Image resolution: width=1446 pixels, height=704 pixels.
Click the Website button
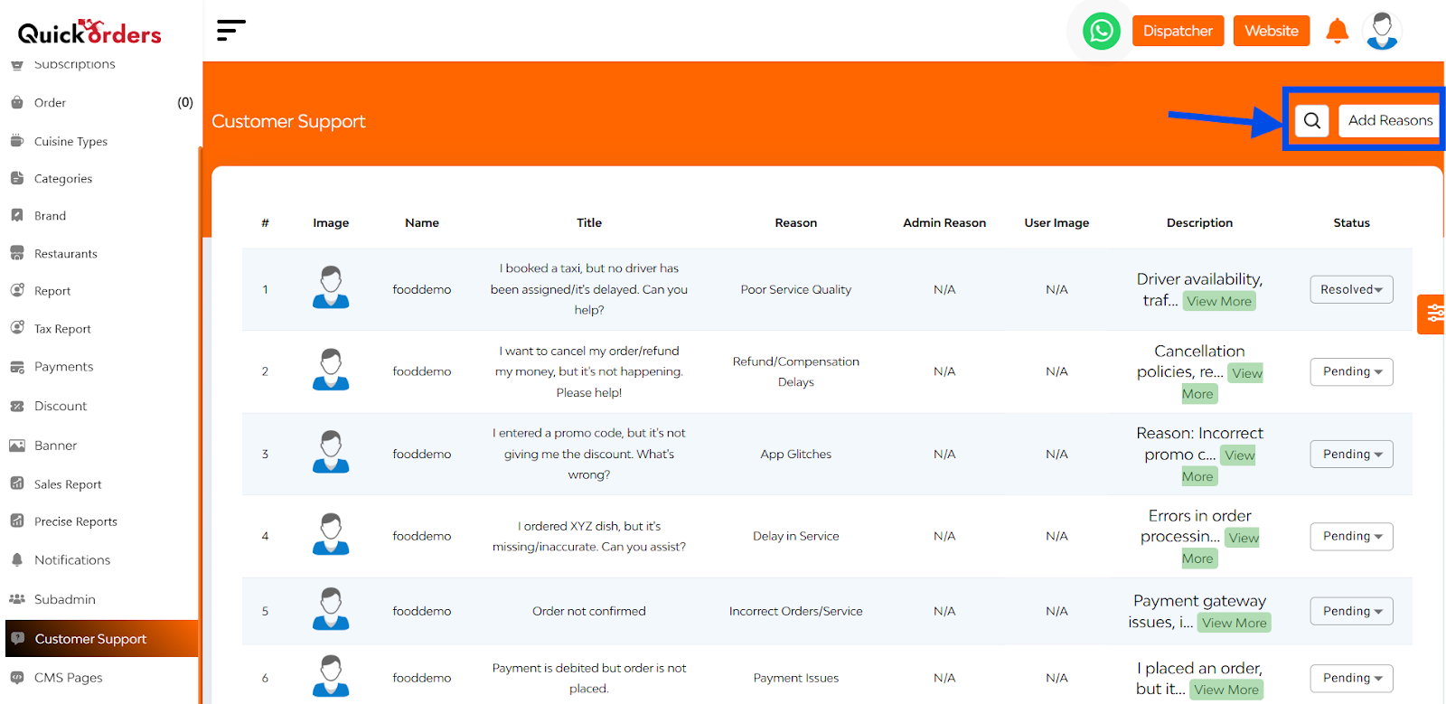point(1272,31)
